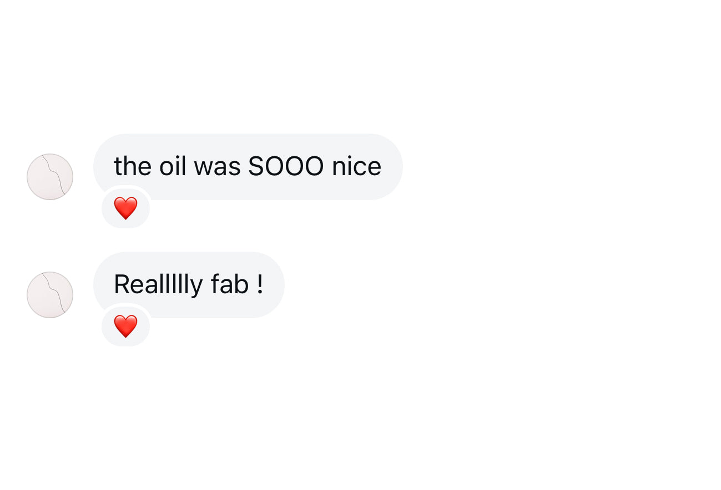
Task: Show who reacted with a heart to the oil message
Action: click(125, 208)
